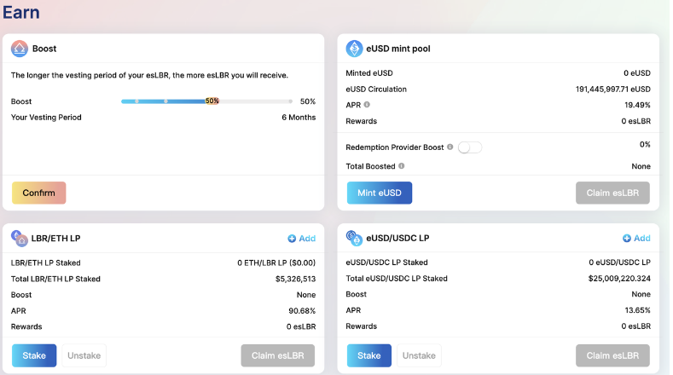Open the Total Boosted info icon
The image size is (673, 375).
401,165
